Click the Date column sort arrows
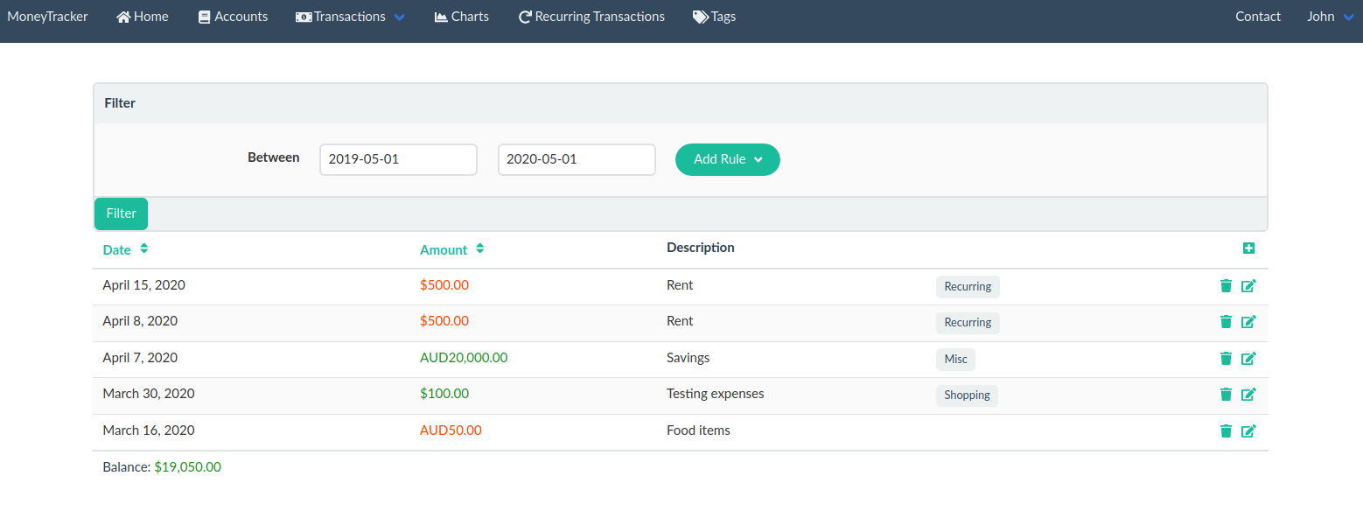 point(143,248)
